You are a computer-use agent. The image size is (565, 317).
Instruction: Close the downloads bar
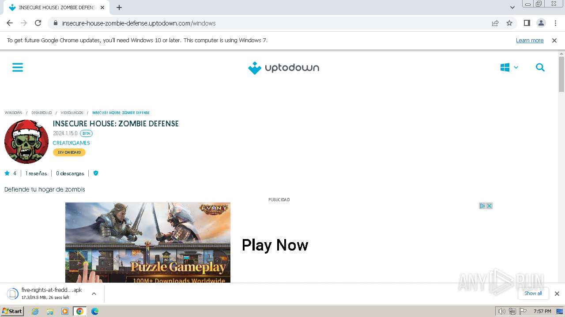557,294
